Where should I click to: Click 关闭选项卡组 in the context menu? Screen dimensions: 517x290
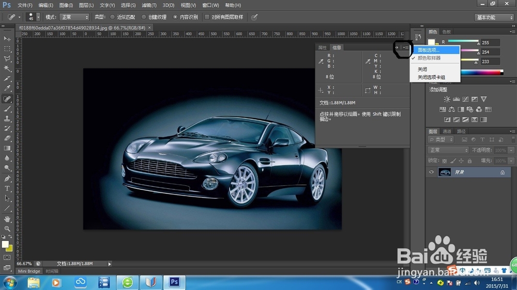(x=431, y=77)
